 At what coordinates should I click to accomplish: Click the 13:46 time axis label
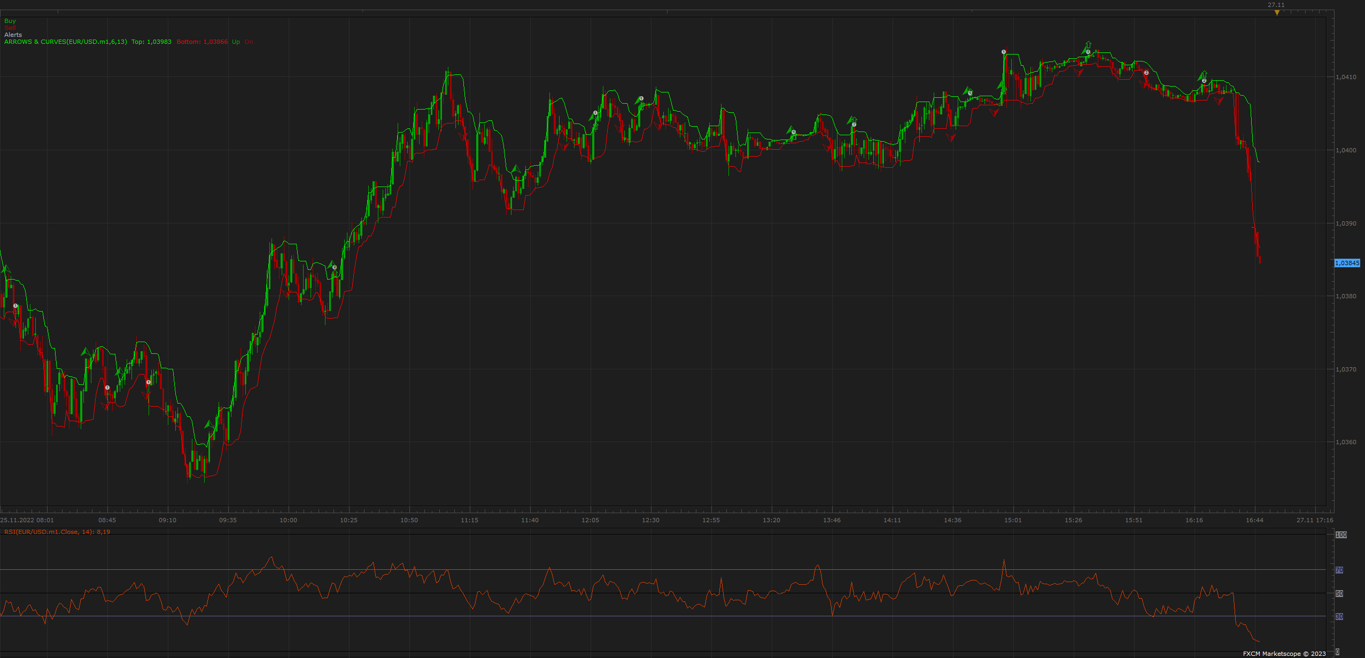[x=832, y=520]
